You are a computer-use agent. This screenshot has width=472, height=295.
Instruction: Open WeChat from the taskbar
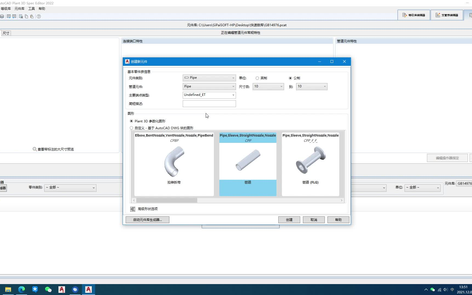(48, 290)
